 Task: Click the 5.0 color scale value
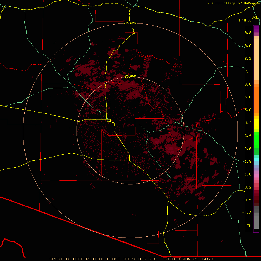248,110
